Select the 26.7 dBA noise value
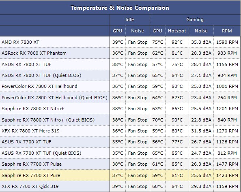The image size is (241, 192). click(201, 142)
